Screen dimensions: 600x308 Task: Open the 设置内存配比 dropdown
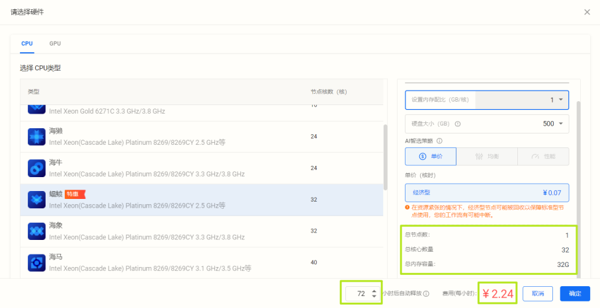pos(487,100)
